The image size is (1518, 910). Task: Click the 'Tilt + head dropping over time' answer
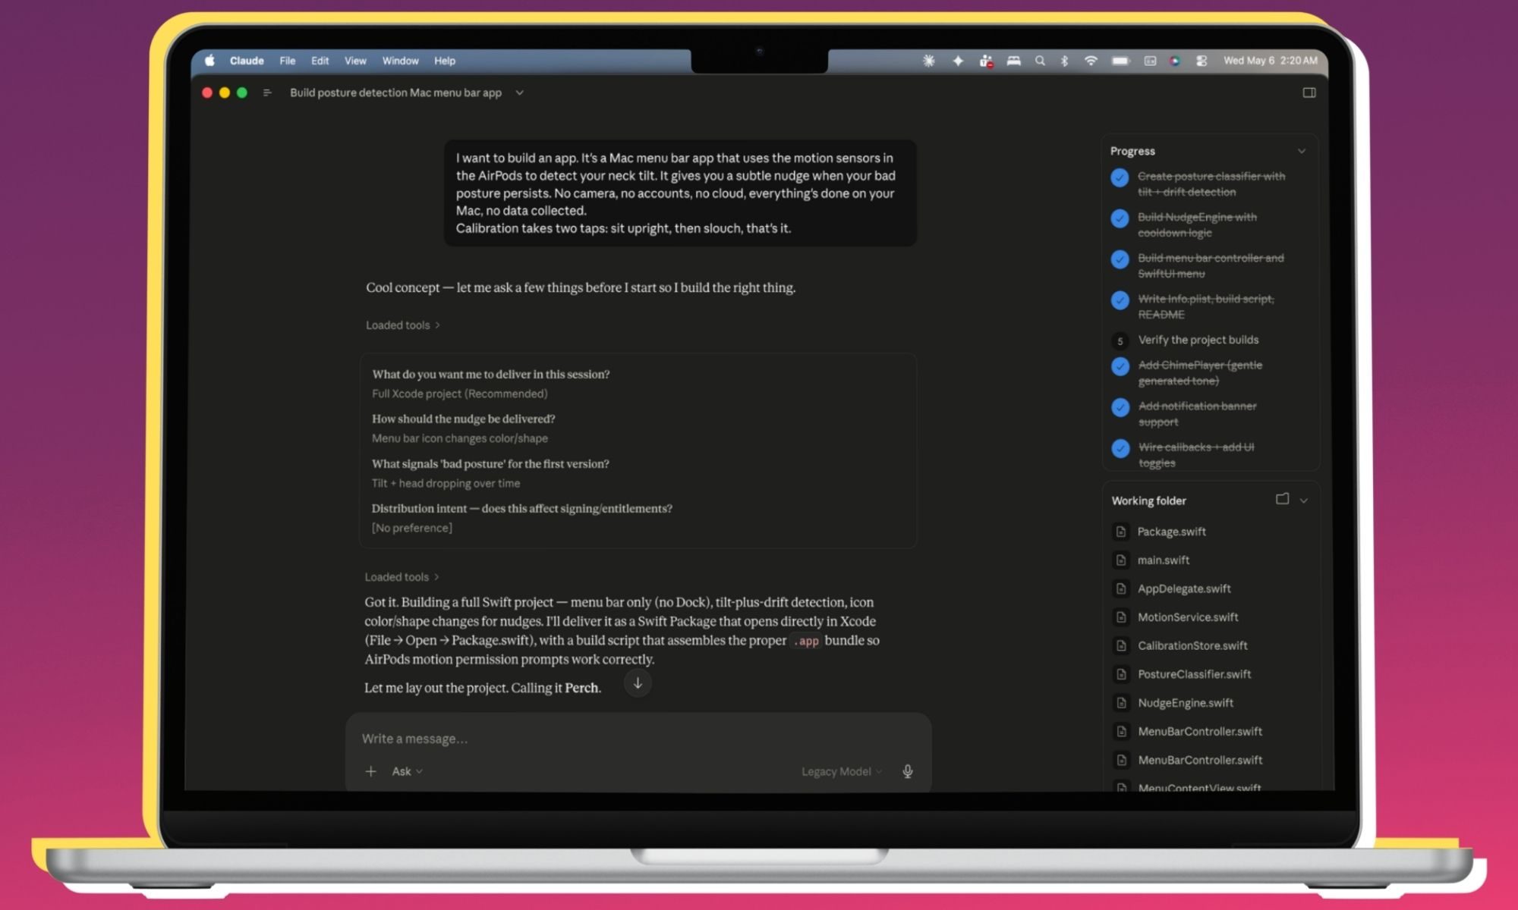point(446,483)
